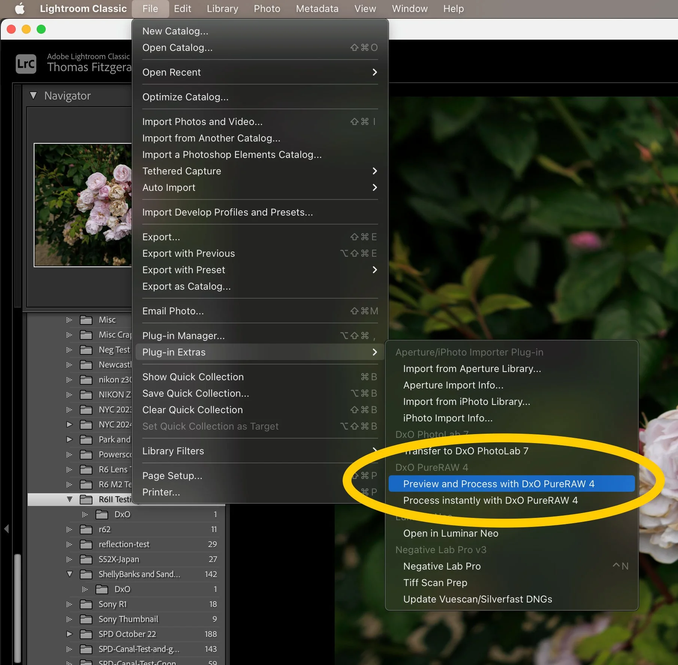Click the SPD-Canal-Test-and-g folder icon

tap(86, 649)
